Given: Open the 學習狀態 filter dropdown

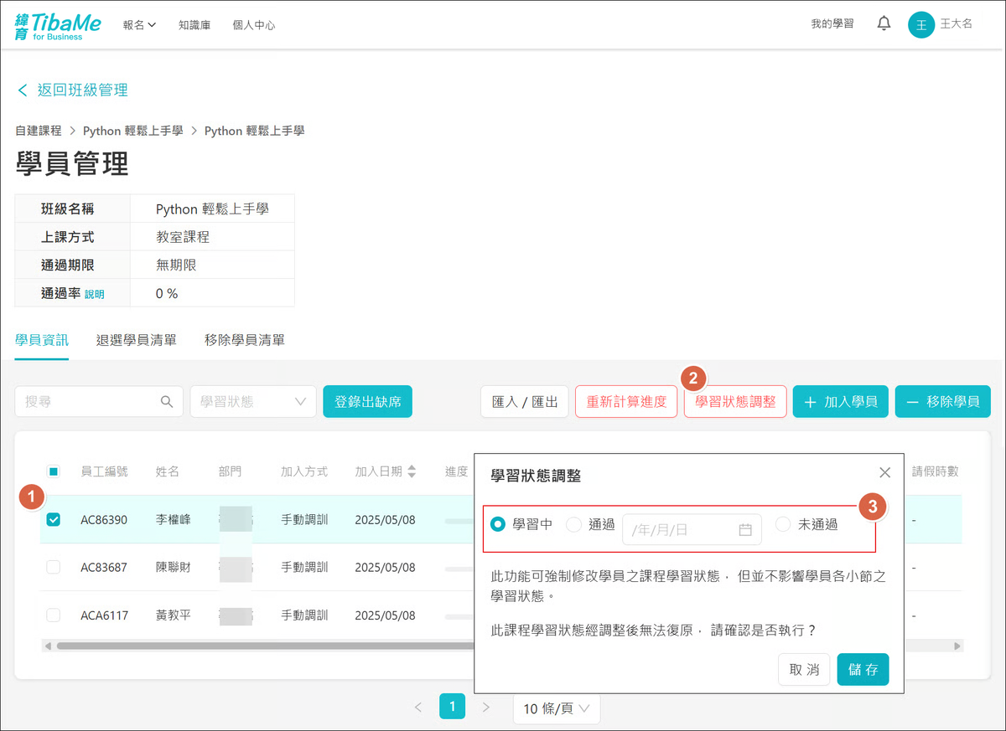Looking at the screenshot, I should (252, 402).
